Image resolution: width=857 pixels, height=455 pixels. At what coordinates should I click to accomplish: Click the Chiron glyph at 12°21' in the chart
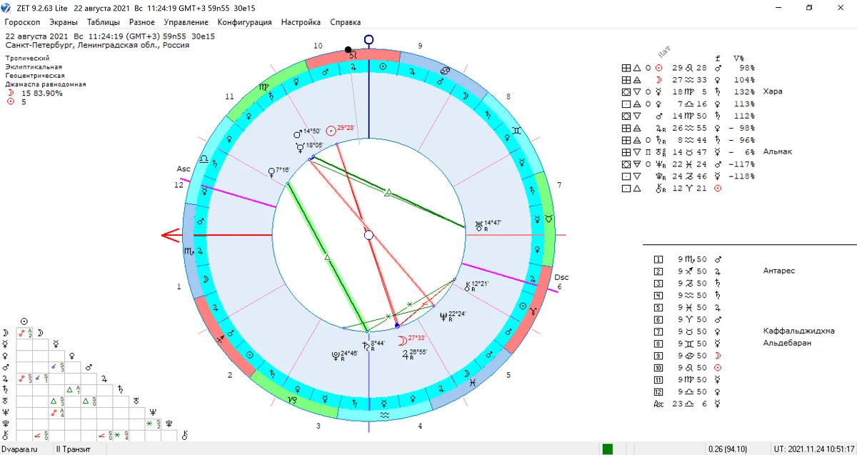[x=468, y=287]
